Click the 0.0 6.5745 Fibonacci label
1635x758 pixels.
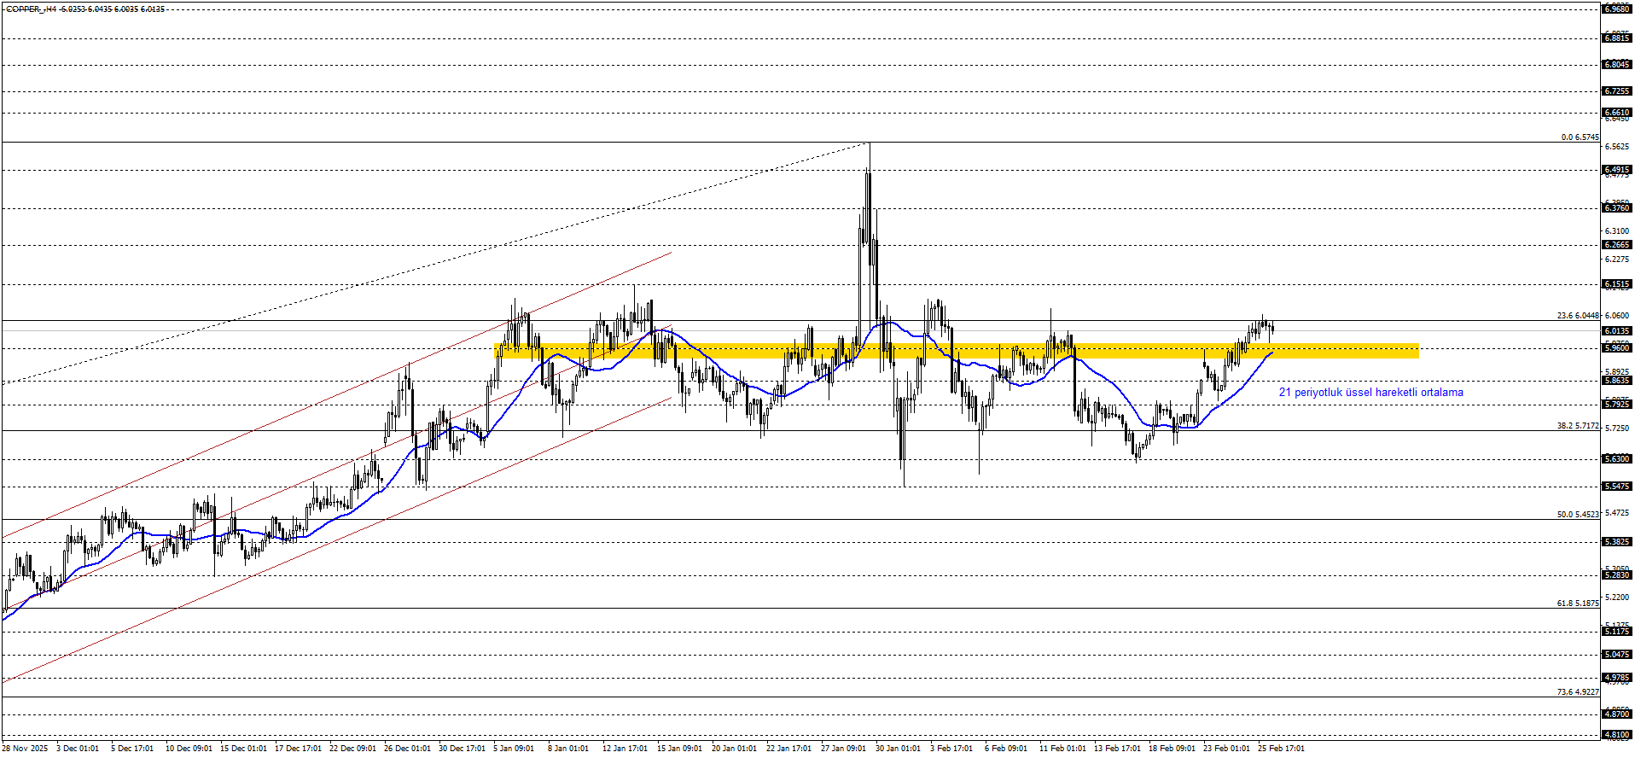click(1580, 137)
